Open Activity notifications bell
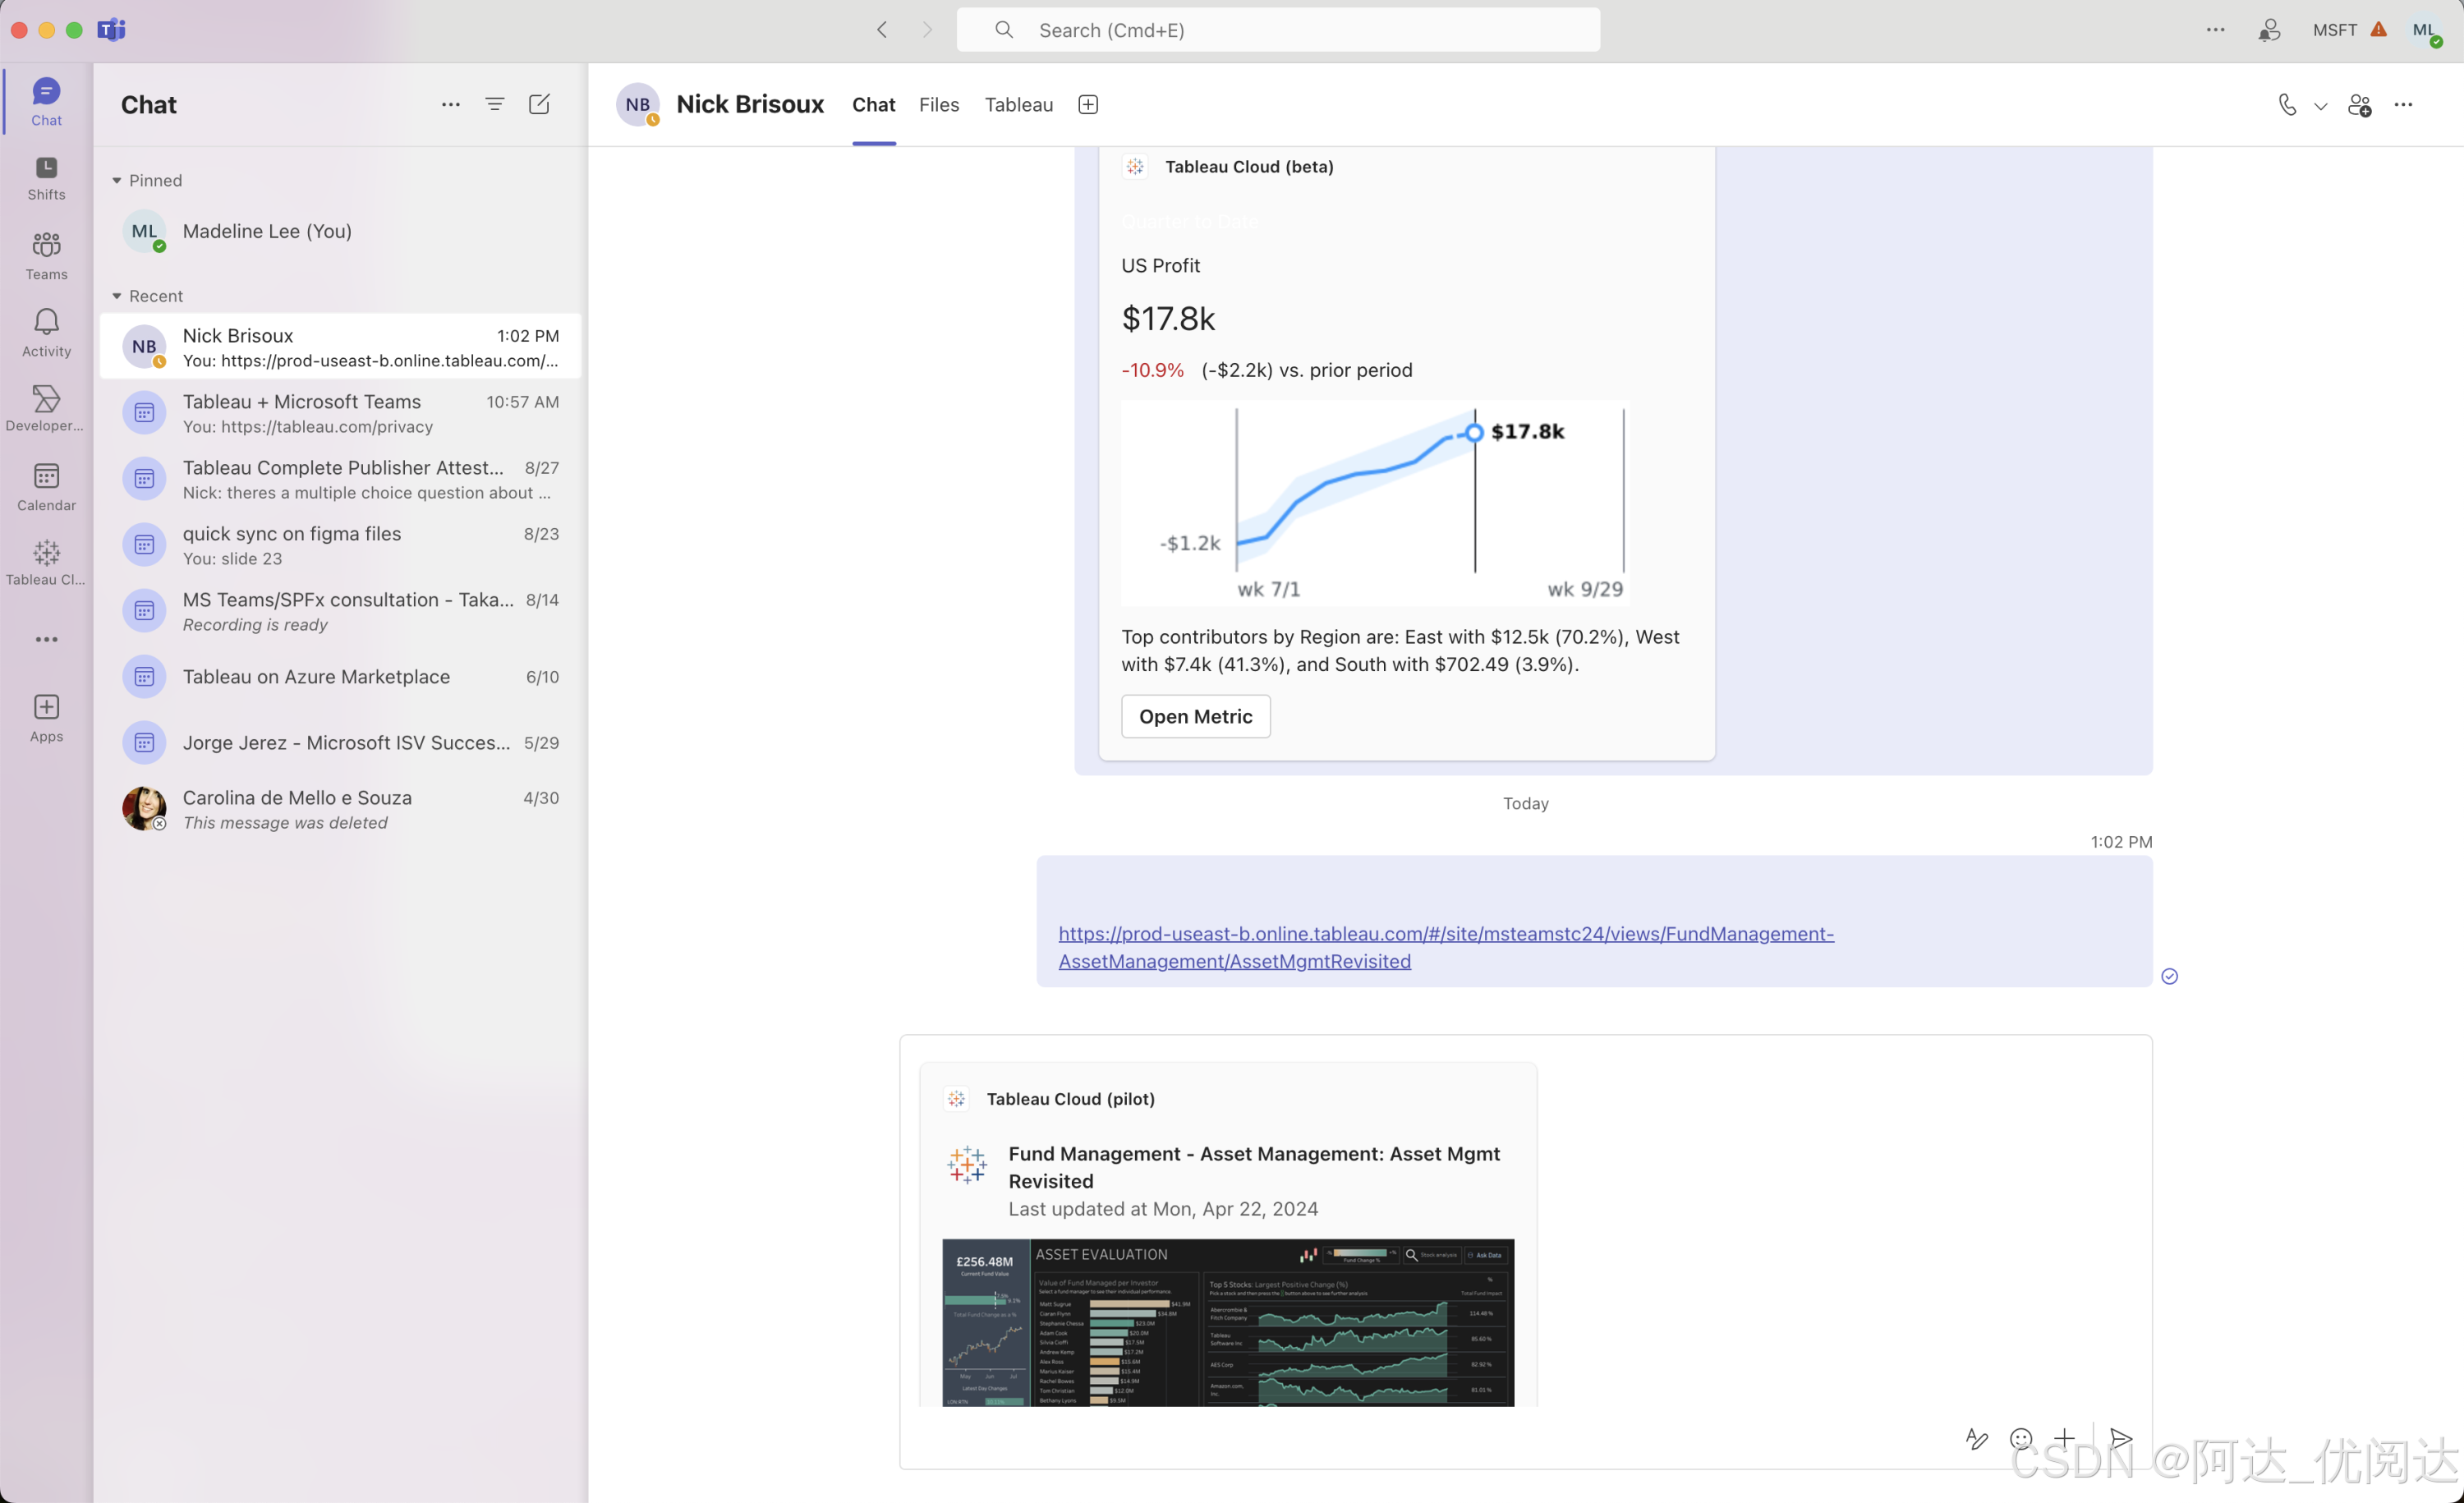The image size is (2464, 1503). 46,332
